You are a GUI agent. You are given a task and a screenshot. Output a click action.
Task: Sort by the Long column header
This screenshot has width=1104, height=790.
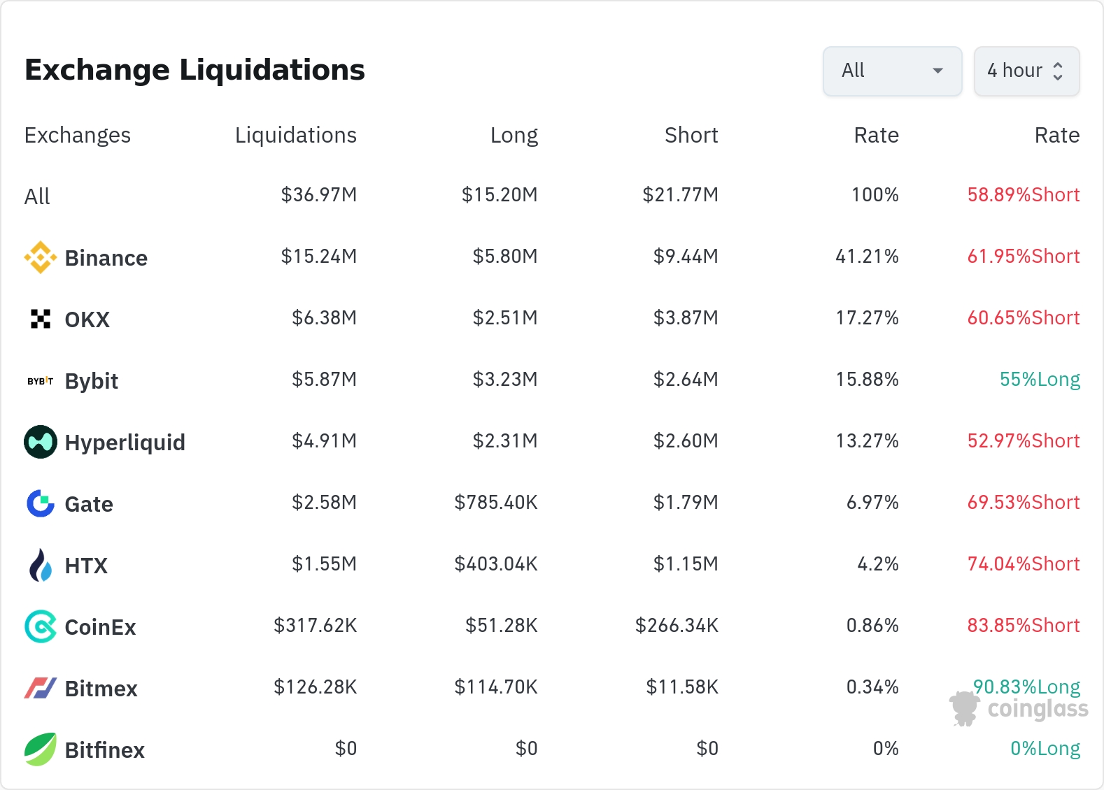[514, 135]
